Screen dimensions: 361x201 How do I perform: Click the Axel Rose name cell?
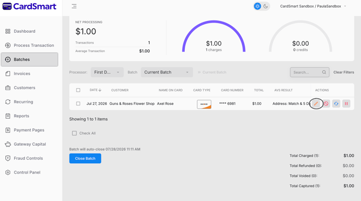click(165, 104)
